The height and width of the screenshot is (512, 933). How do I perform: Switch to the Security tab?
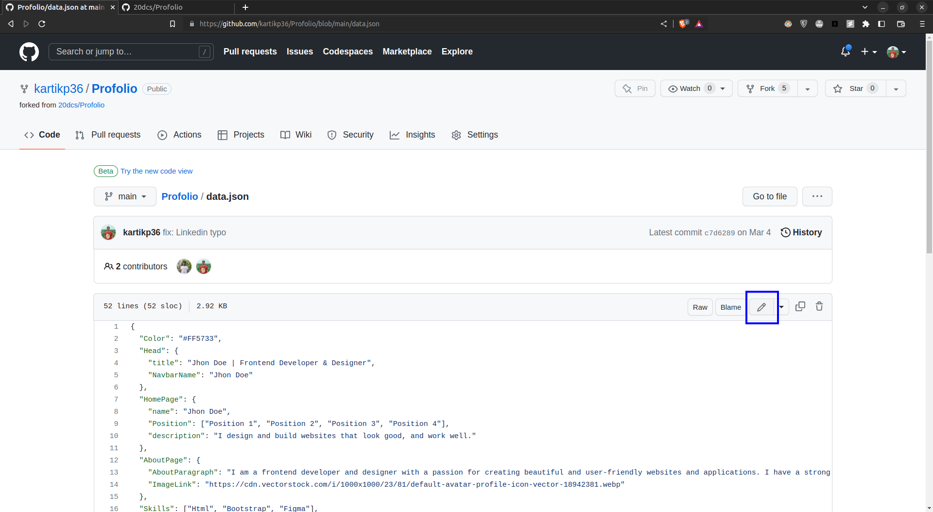(x=350, y=135)
